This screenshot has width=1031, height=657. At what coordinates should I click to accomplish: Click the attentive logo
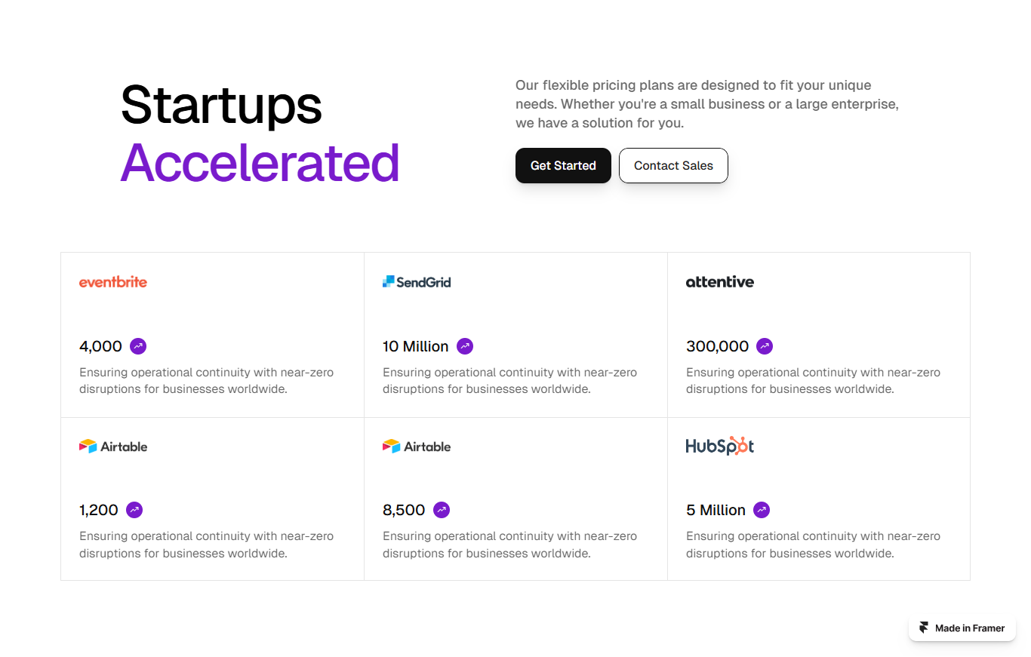[x=719, y=282]
